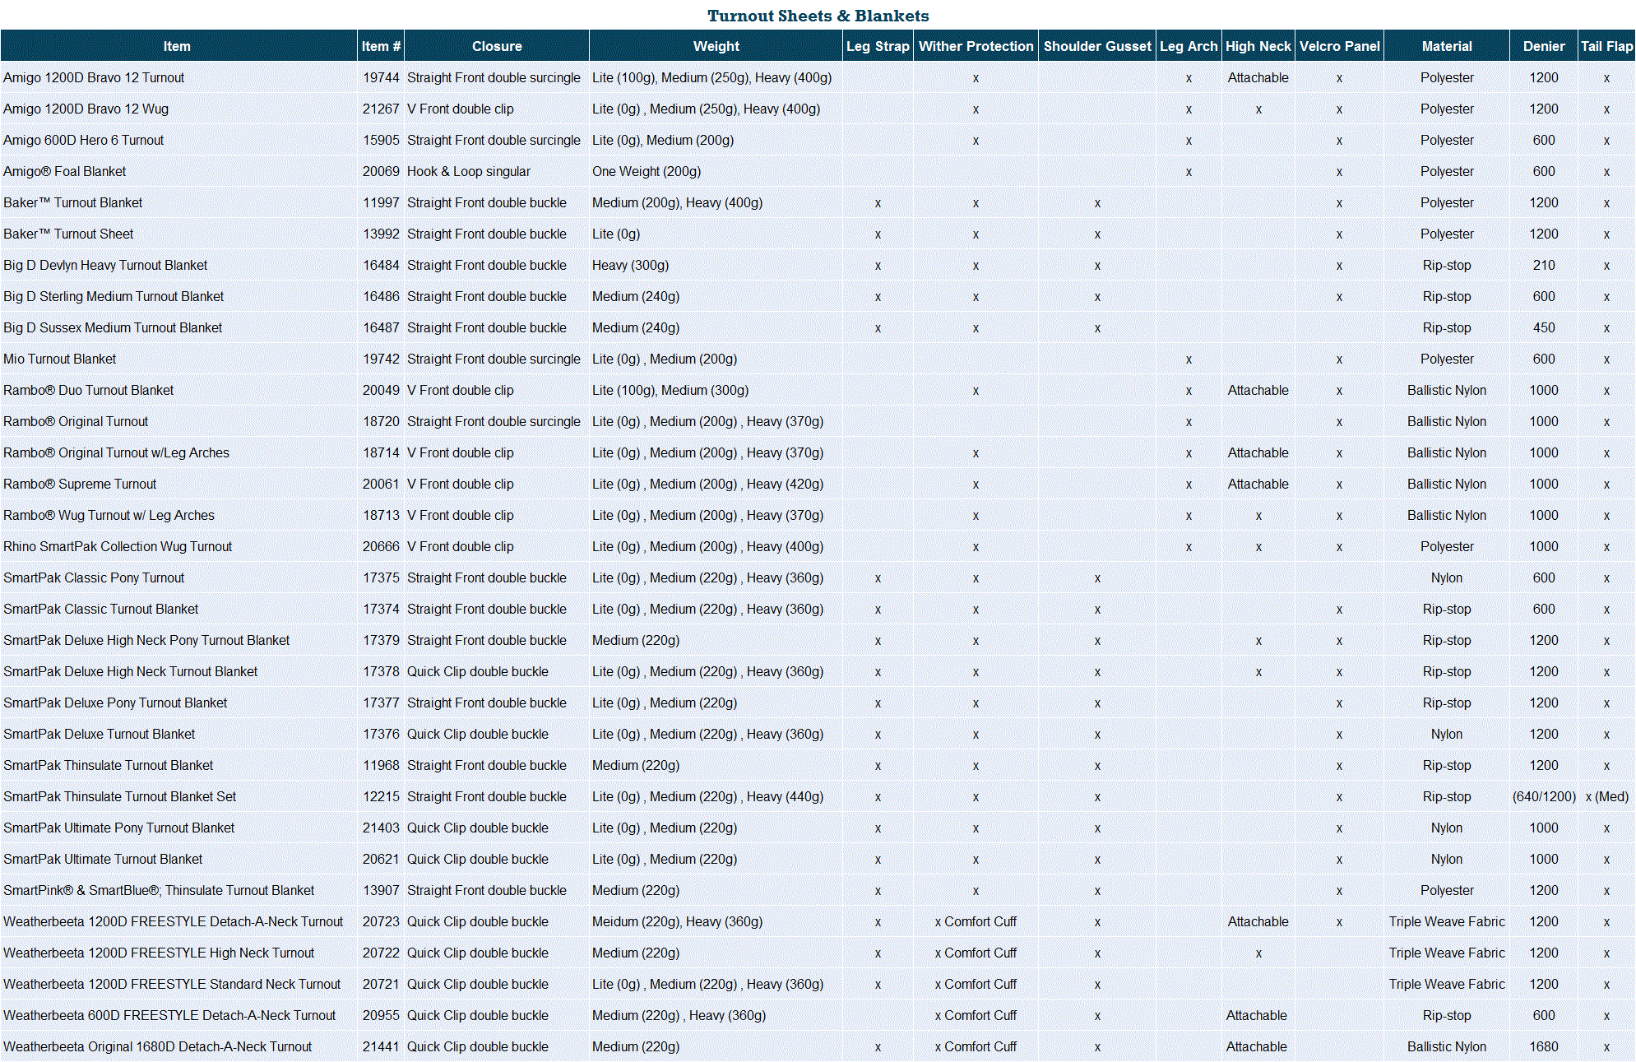Screen dimensions: 1636x1062
Task: Select Big D Devlyn Heavy Turnout Blanket
Action: click(x=105, y=265)
